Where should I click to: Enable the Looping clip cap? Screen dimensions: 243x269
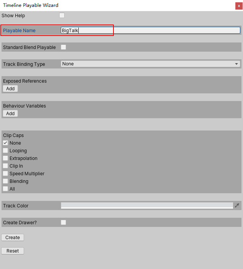click(5, 150)
